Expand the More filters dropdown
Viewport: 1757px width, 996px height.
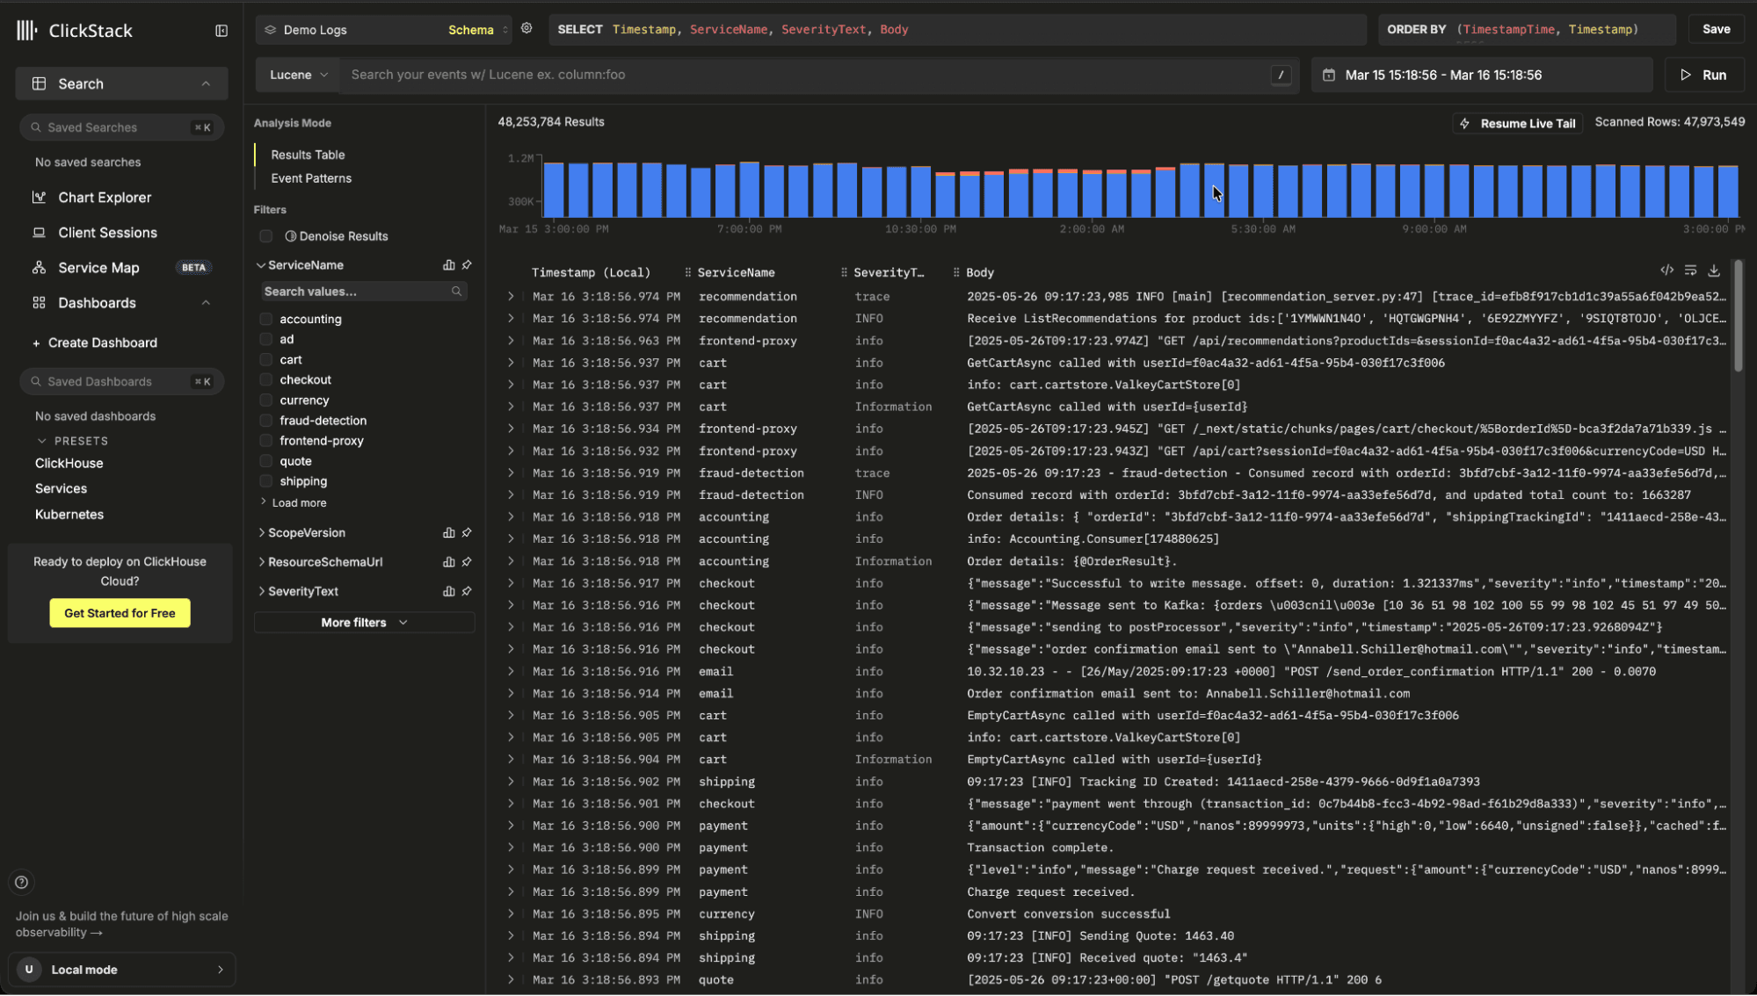point(364,622)
